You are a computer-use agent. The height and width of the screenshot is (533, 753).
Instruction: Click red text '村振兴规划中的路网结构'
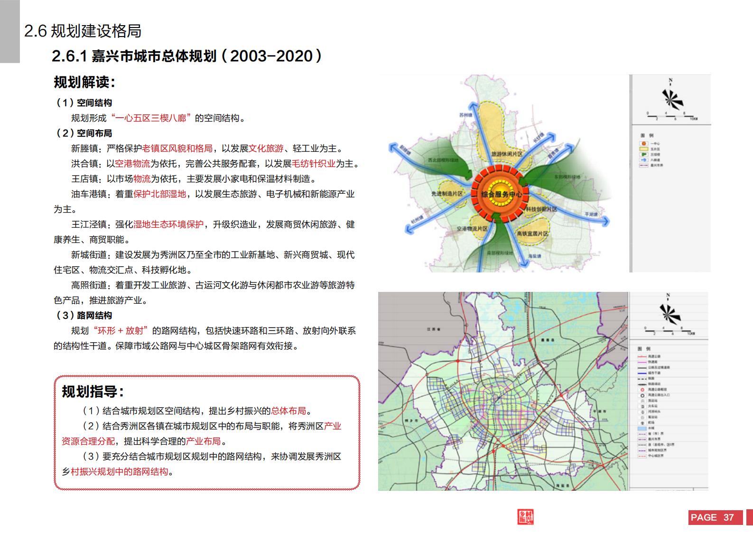(x=120, y=472)
